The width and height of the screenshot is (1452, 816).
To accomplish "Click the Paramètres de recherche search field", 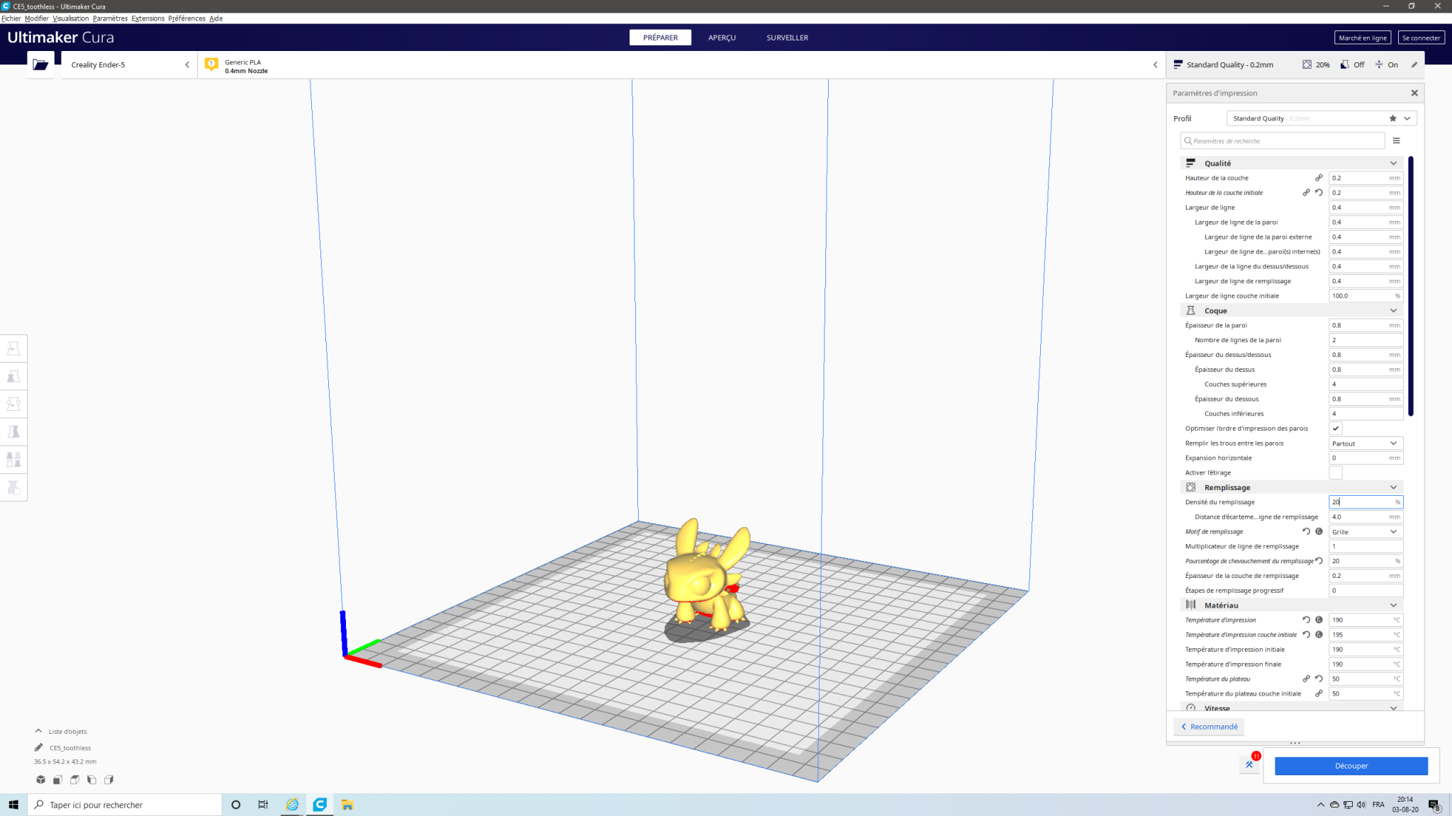I will coord(1283,141).
